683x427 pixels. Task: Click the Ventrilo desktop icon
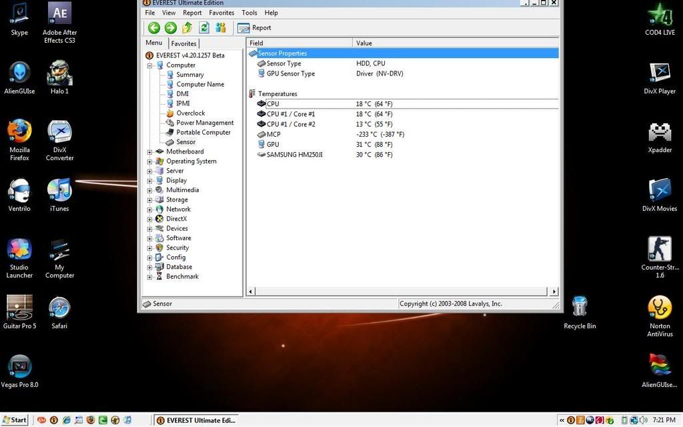pos(19,195)
